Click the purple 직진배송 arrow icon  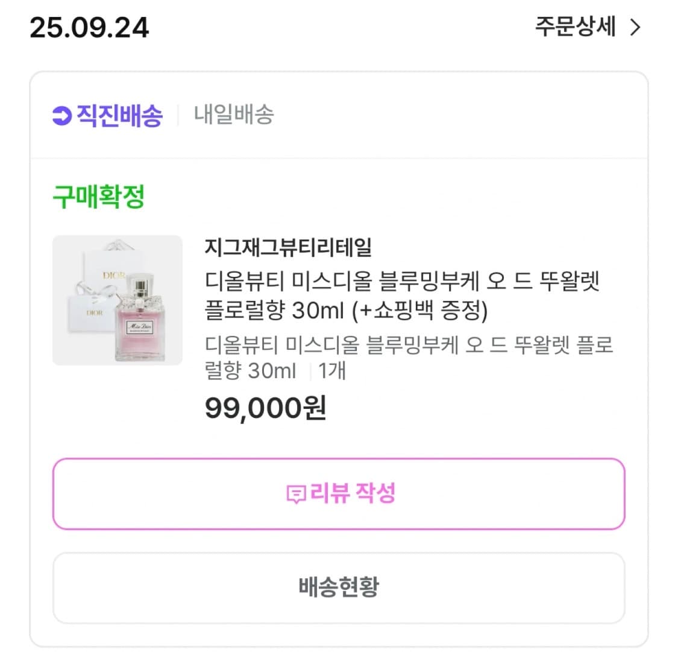(x=61, y=115)
